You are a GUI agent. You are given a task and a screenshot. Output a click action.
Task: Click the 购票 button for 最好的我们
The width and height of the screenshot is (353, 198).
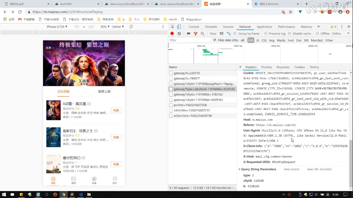coord(116,164)
